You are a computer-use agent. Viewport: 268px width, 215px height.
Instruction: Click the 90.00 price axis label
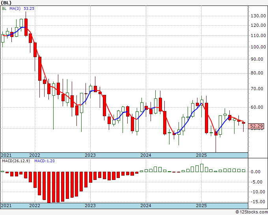(257, 59)
